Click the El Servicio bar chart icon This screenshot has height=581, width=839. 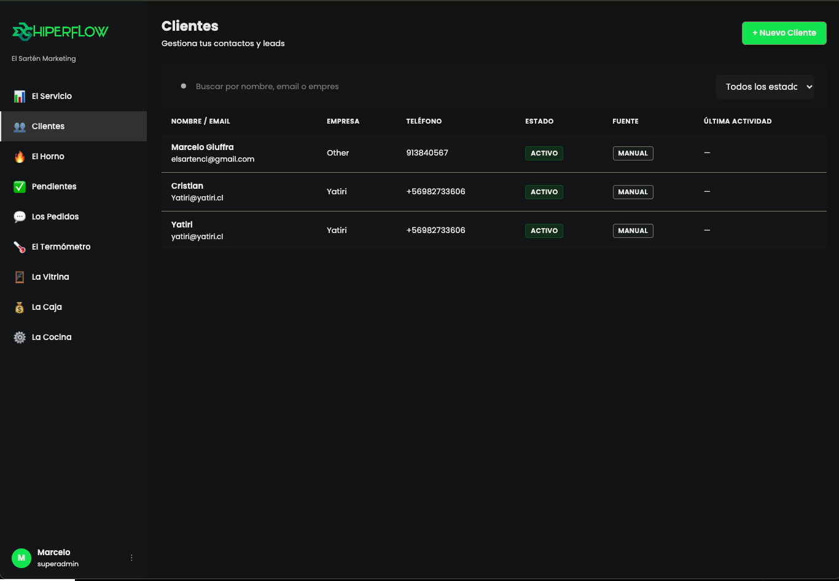pyautogui.click(x=20, y=97)
